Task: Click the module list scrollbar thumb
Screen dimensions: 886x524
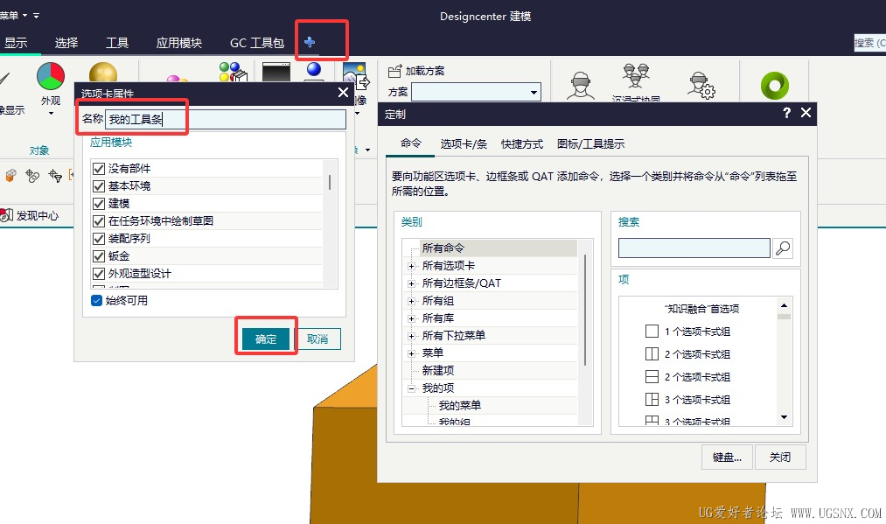Action: coord(330,181)
